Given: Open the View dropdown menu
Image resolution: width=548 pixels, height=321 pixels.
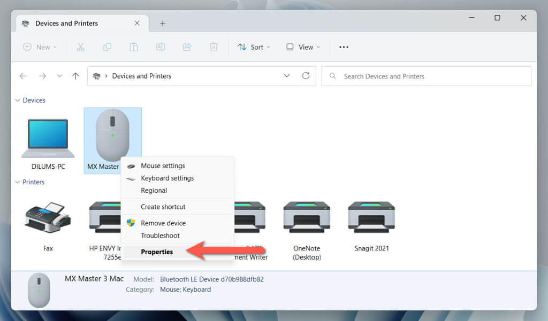Looking at the screenshot, I should pyautogui.click(x=303, y=47).
